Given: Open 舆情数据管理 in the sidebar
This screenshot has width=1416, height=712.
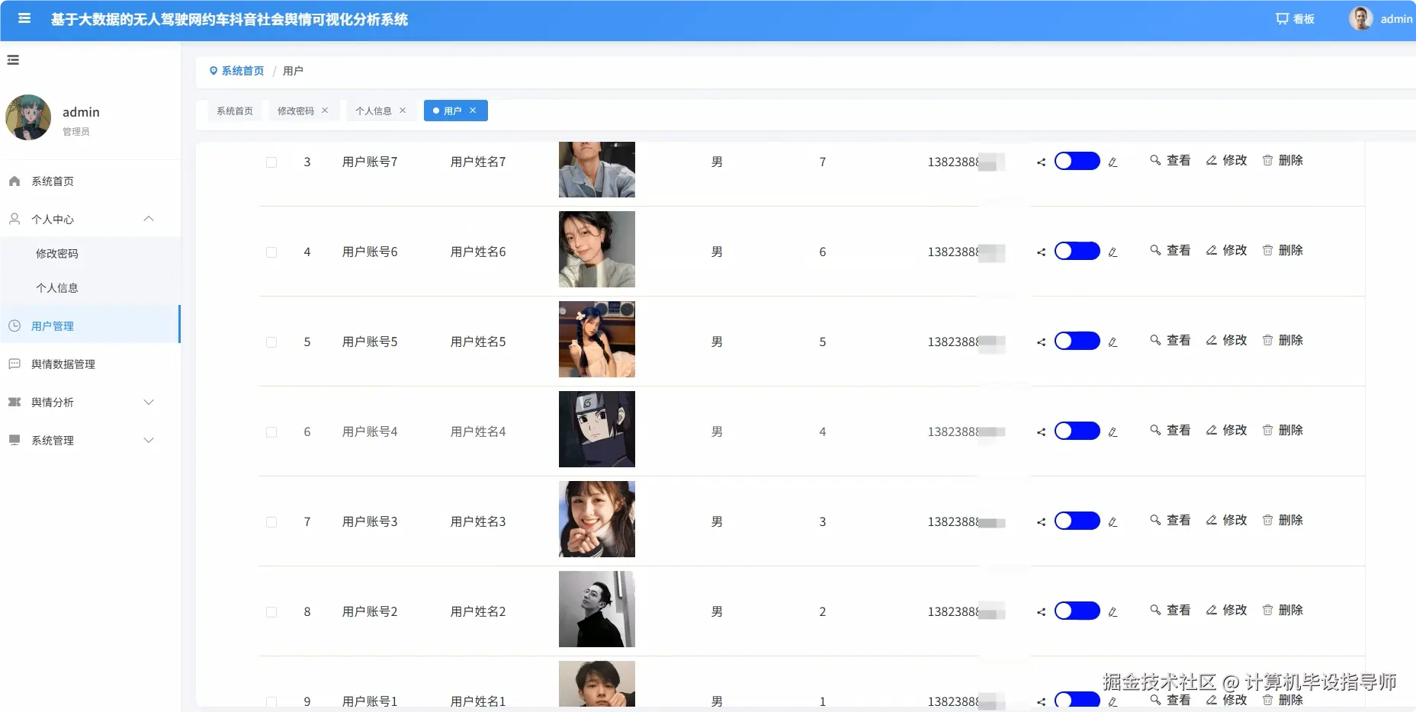Looking at the screenshot, I should pos(90,364).
